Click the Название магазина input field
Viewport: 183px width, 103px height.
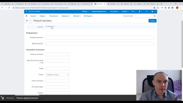(x=100, y=37)
